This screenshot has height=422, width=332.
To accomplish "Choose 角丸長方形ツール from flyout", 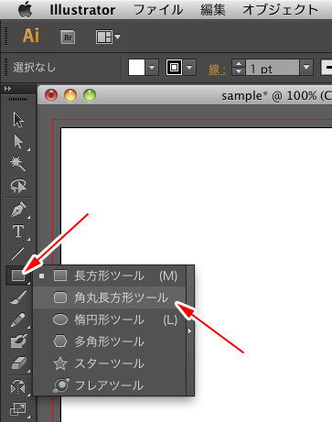I will click(109, 298).
